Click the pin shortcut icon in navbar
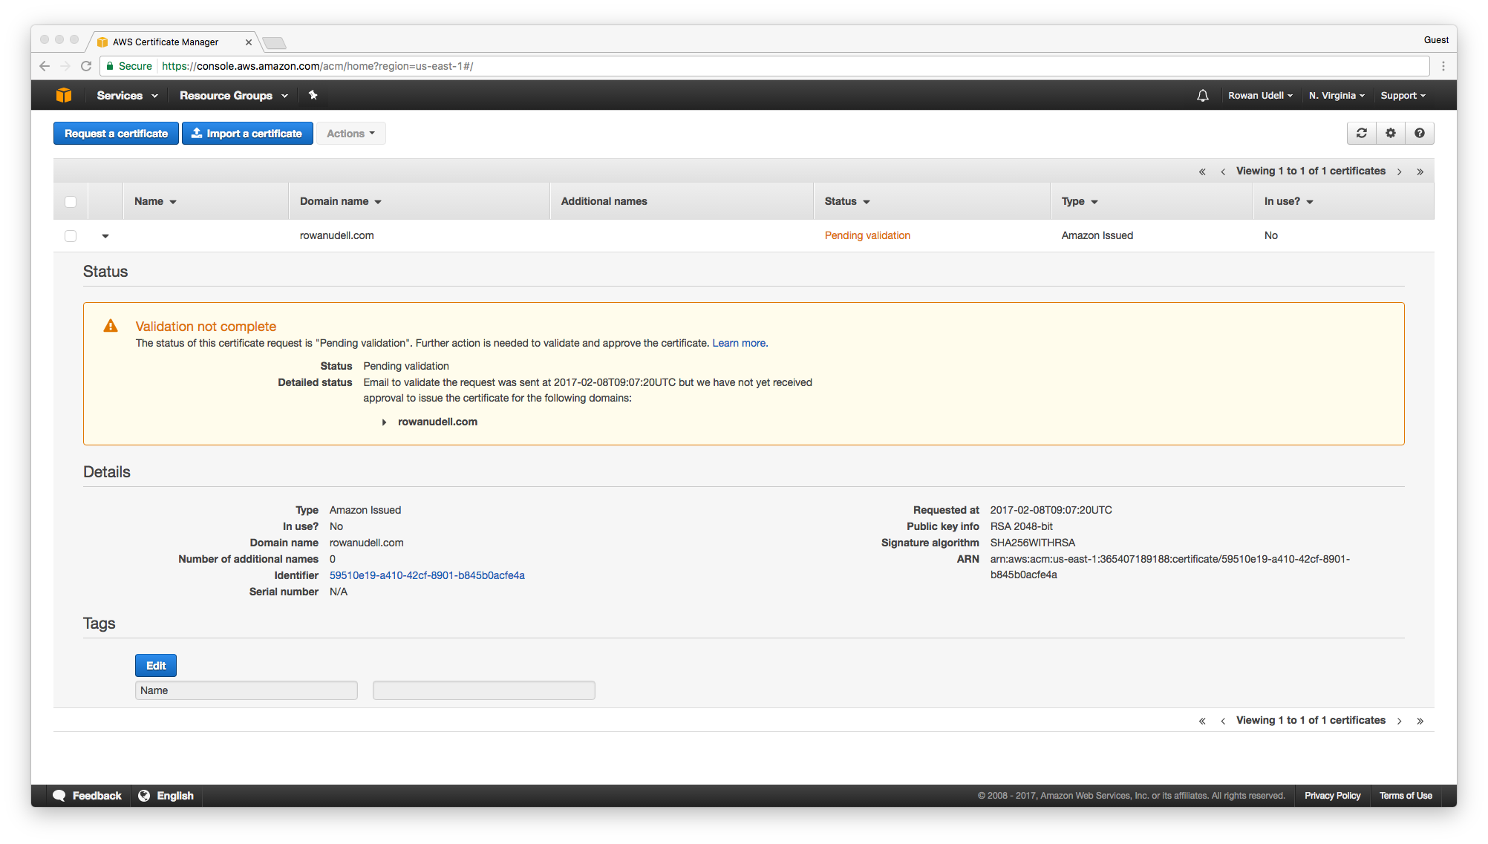The width and height of the screenshot is (1488, 844). (313, 95)
